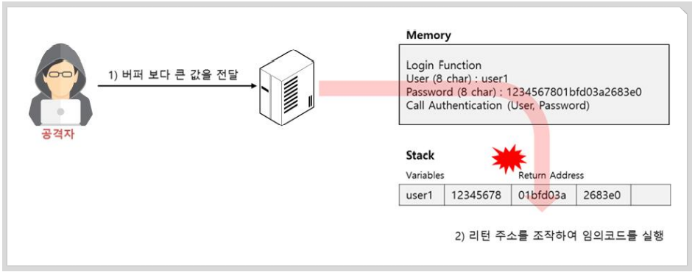Select the 12345678 stack cell
This screenshot has width=692, height=272.
pyautogui.click(x=478, y=195)
